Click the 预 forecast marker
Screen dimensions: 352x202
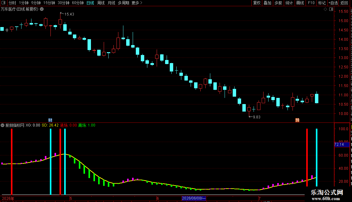(297, 120)
